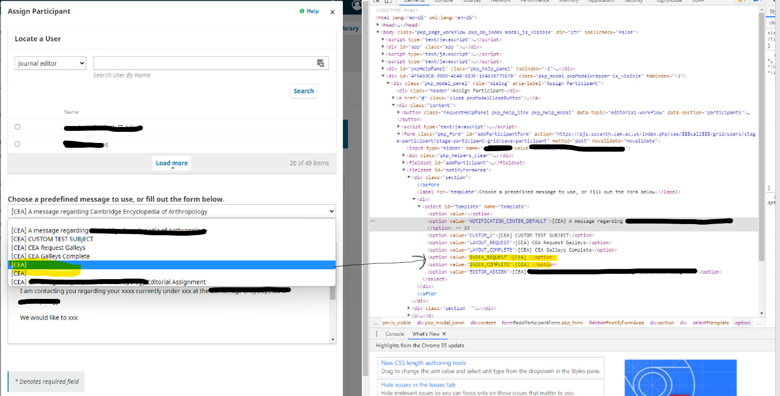Click the Search button
This screenshot has height=396, width=780.
coord(304,91)
